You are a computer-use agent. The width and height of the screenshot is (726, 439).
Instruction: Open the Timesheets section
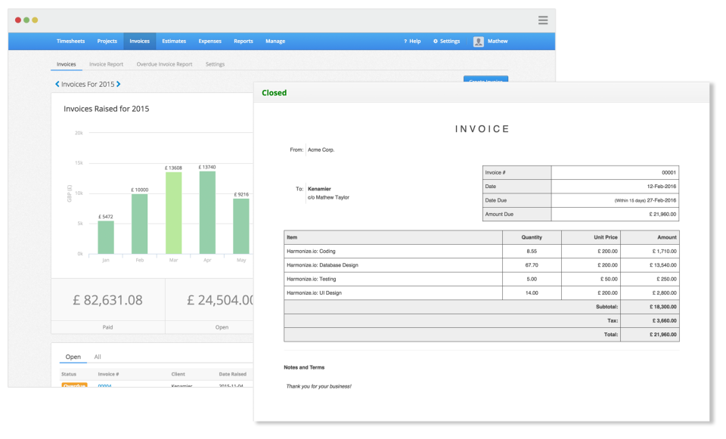pos(70,41)
